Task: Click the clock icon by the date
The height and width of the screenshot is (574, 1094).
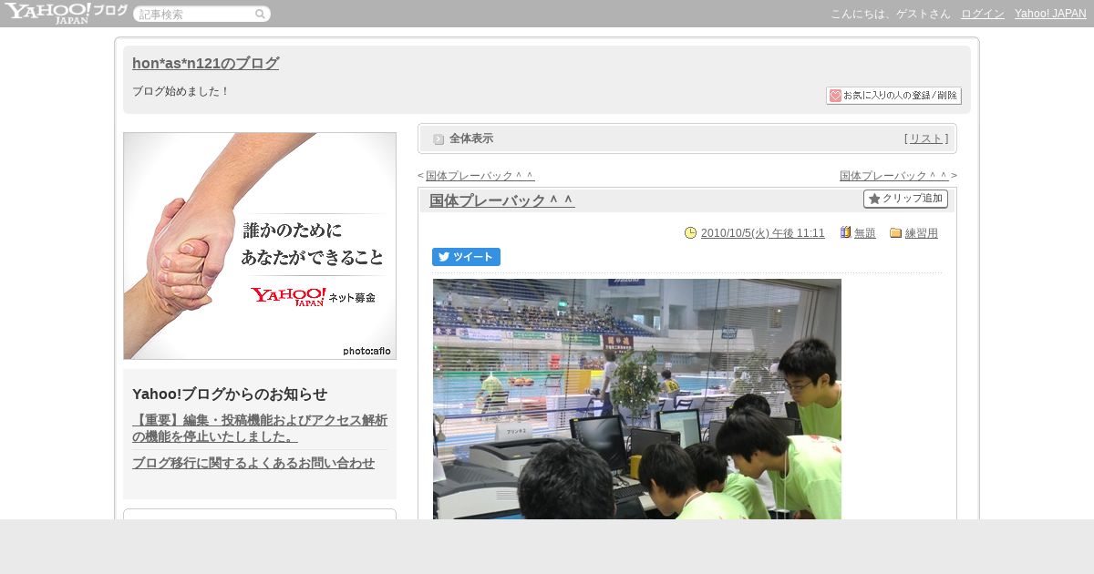Action: pos(691,233)
